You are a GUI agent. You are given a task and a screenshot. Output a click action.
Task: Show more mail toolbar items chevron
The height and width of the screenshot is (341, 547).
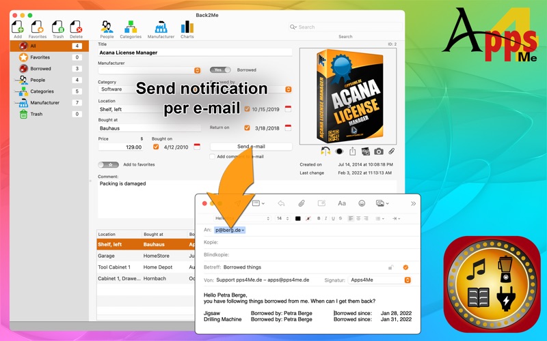[x=414, y=203]
